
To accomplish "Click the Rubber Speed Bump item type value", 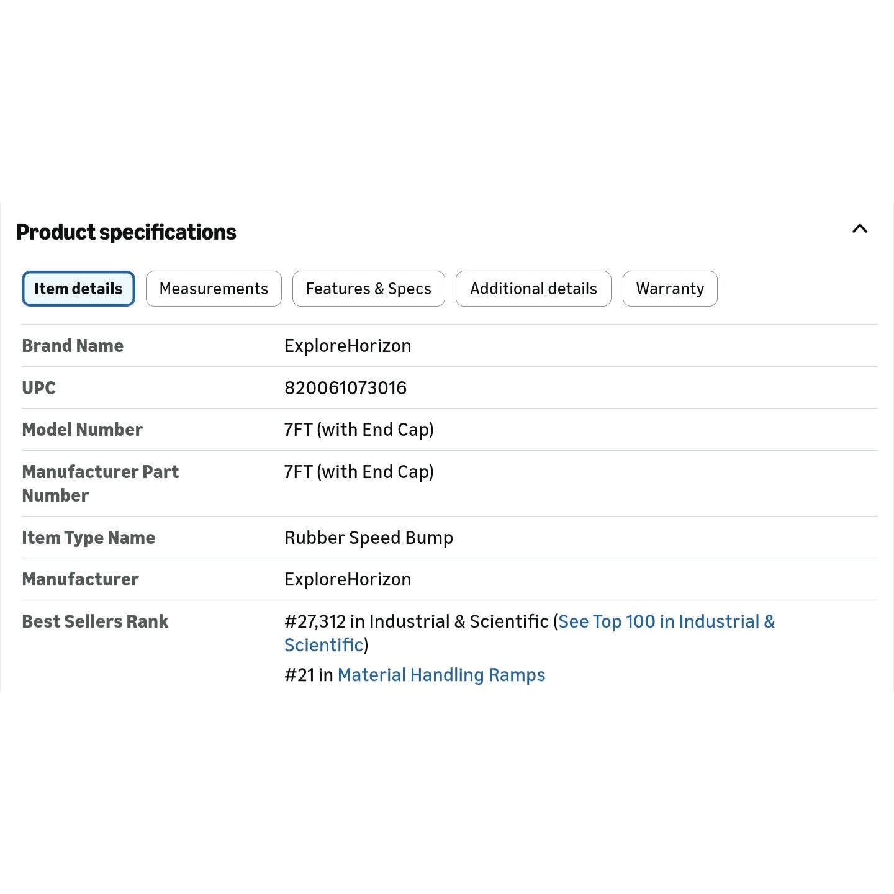I will pos(369,538).
